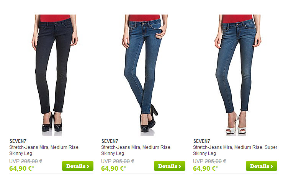Open Details for the middle blue jeans

[x=170, y=166]
